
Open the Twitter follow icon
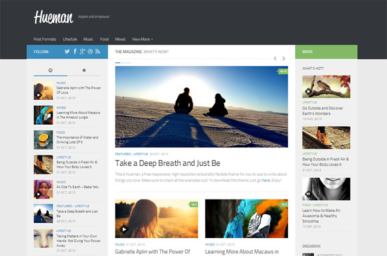[x=67, y=52]
